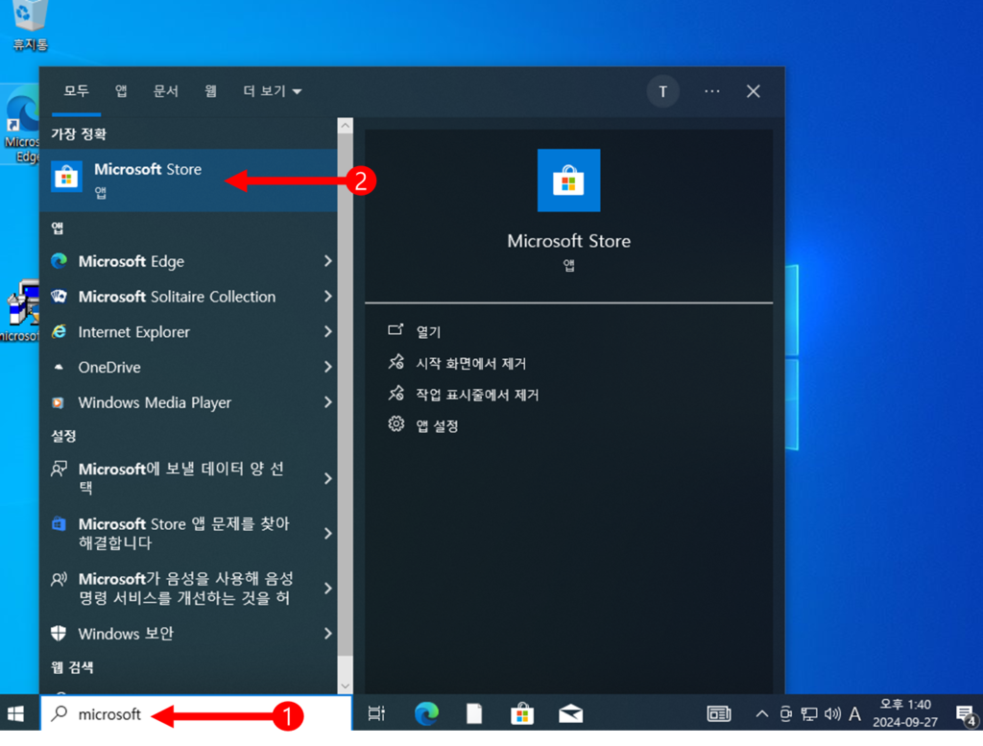The width and height of the screenshot is (983, 746).
Task: Open search options ellipsis menu
Action: click(711, 91)
